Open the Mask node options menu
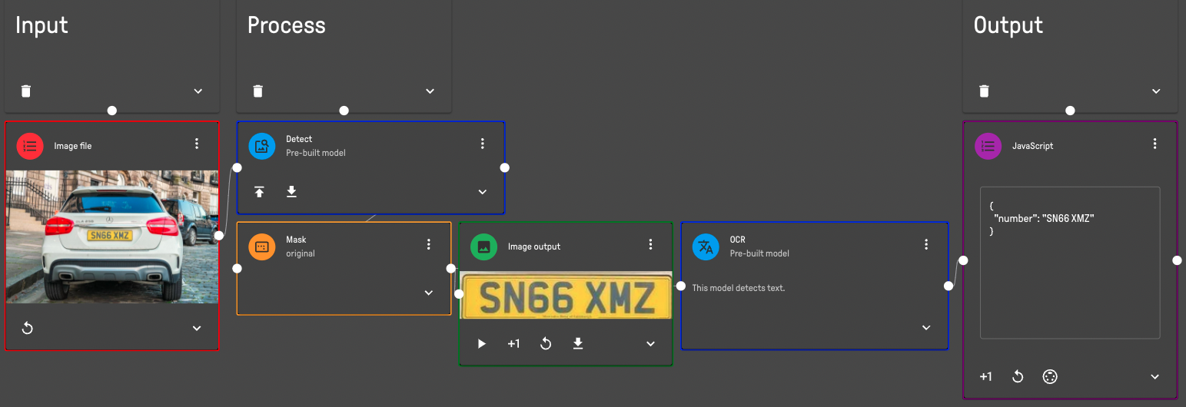This screenshot has width=1186, height=407. tap(429, 244)
